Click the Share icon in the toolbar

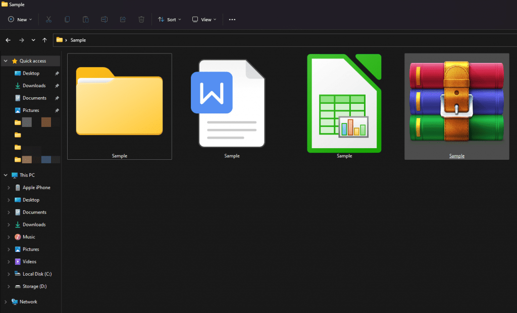coord(123,19)
